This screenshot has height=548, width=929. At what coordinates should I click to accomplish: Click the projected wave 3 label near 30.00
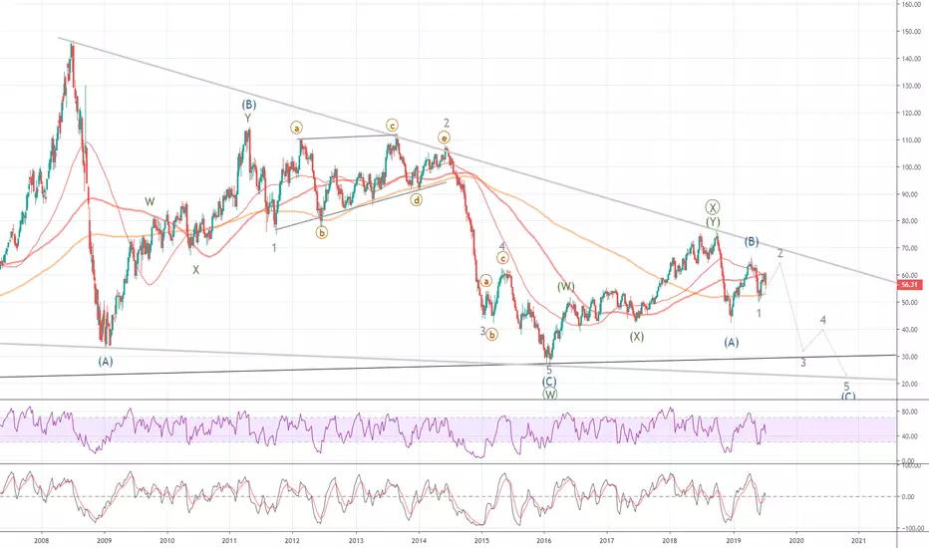point(803,363)
